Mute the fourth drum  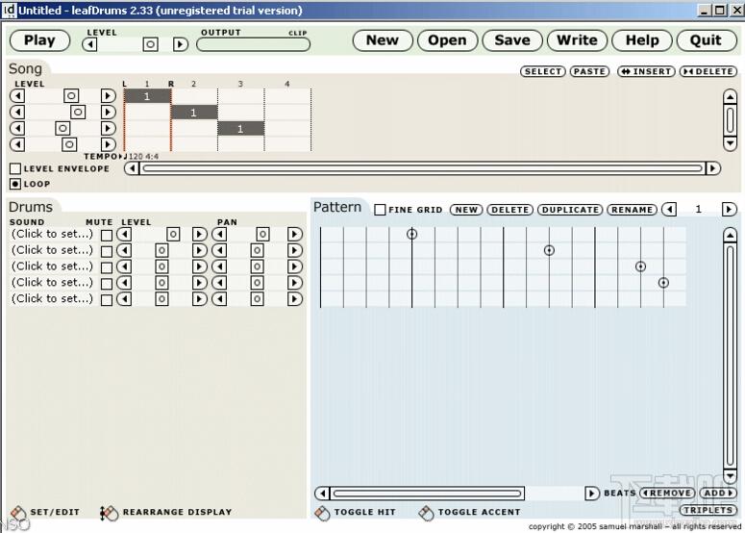tap(107, 284)
